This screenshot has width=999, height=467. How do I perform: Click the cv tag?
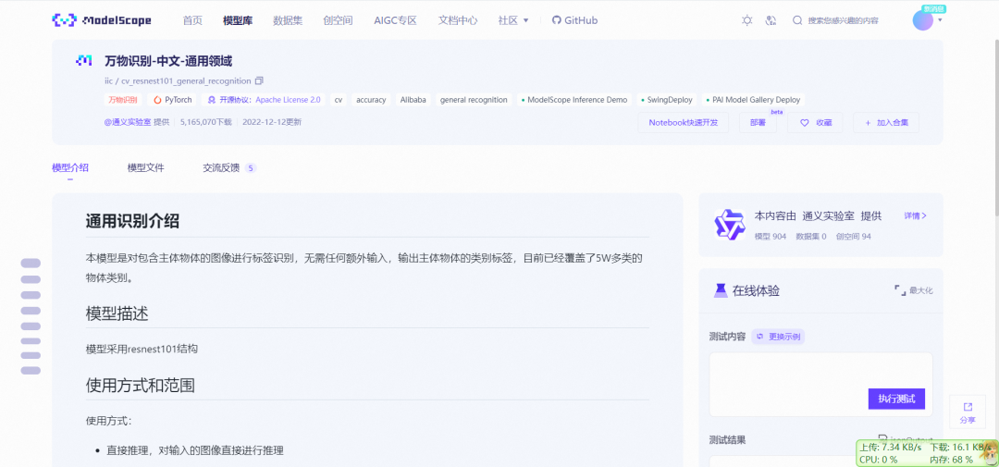[339, 100]
